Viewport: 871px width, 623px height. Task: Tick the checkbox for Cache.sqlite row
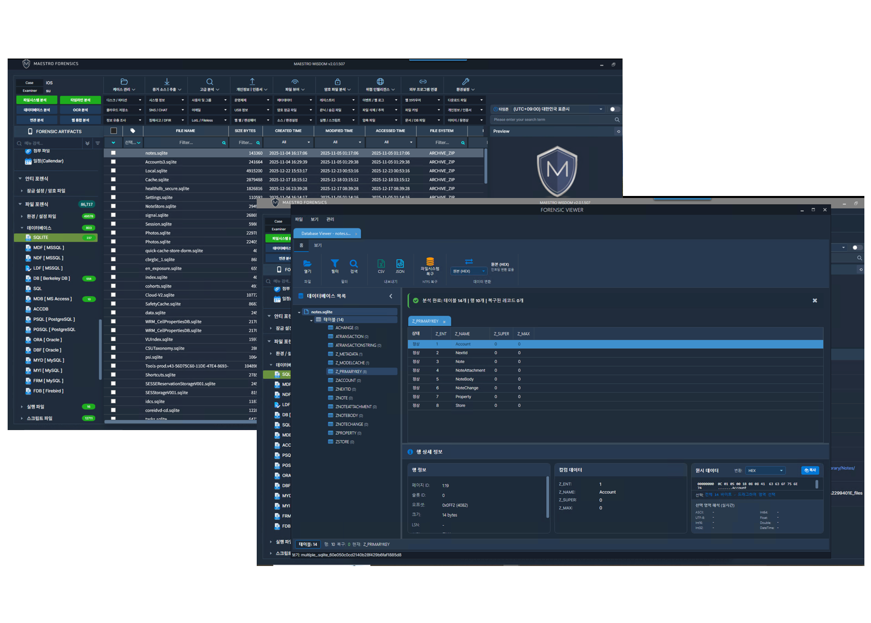[113, 180]
